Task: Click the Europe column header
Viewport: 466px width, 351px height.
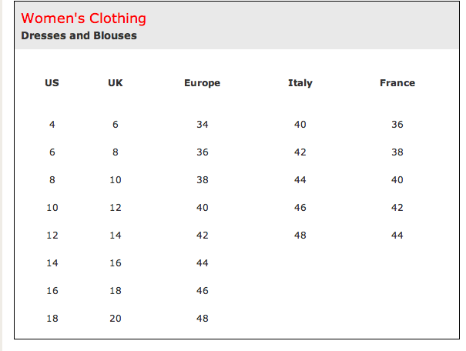Action: click(x=202, y=83)
